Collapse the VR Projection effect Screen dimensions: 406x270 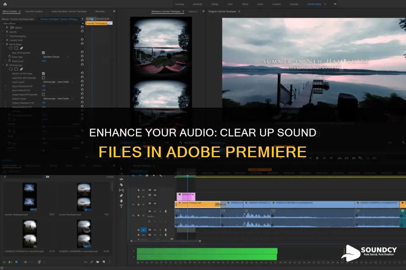3,65
